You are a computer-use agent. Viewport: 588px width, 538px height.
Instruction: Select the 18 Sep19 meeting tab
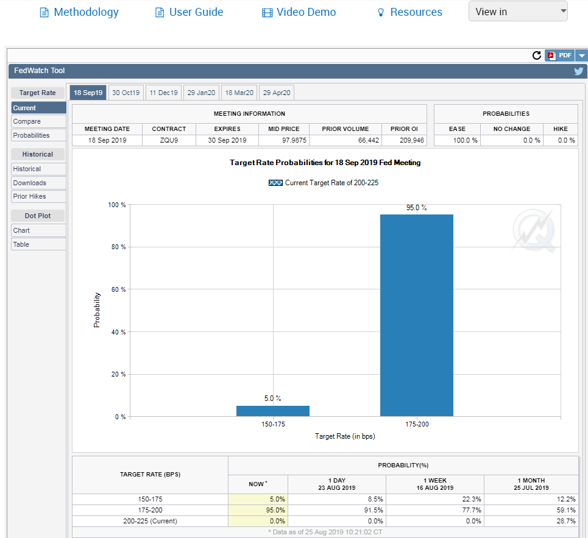point(88,93)
